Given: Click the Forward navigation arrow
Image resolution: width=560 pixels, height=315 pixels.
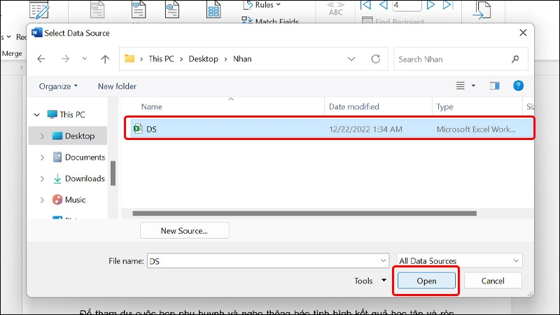Looking at the screenshot, I should (65, 59).
